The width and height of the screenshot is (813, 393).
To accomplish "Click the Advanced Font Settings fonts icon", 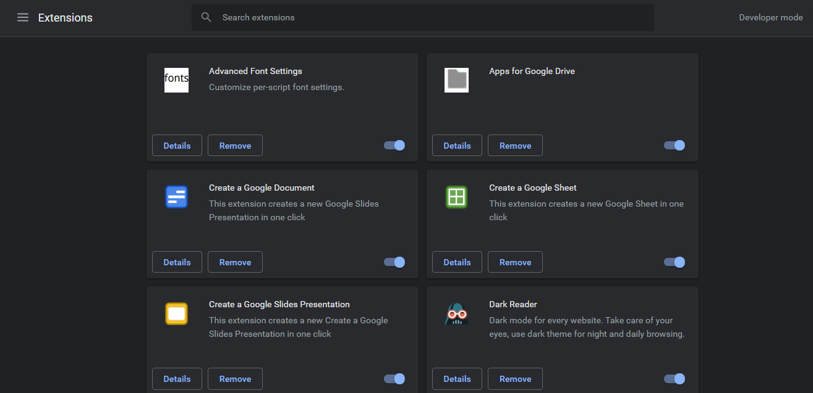I will 176,80.
